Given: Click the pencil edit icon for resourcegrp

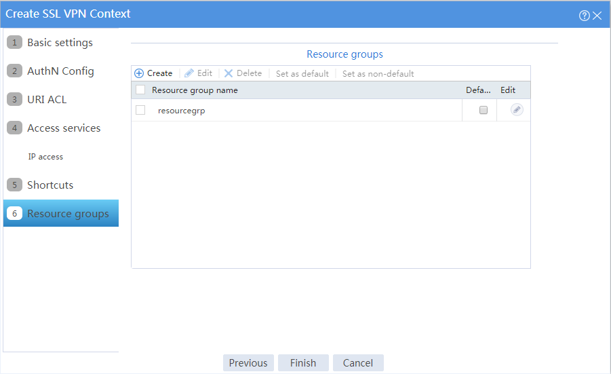Looking at the screenshot, I should point(517,110).
